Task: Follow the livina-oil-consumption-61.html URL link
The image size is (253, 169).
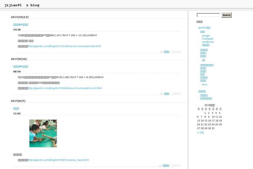Action: click(65, 88)
